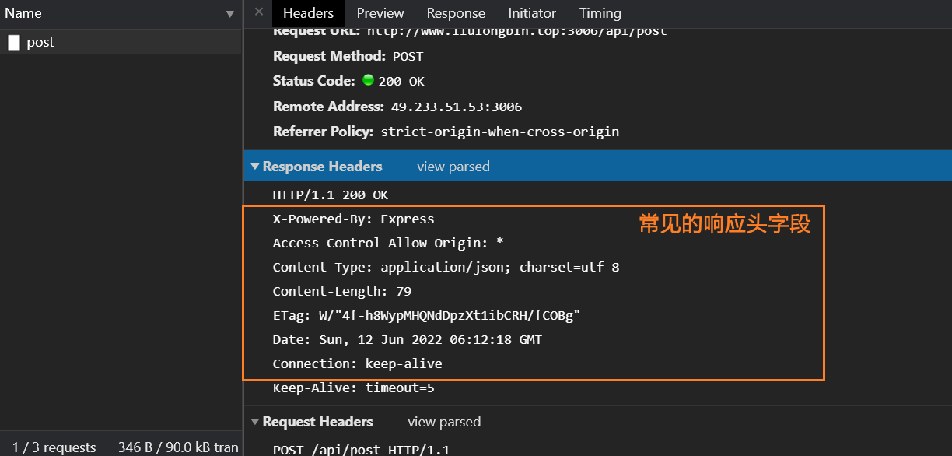The image size is (952, 456).
Task: Select the post request name text
Action: click(x=40, y=43)
